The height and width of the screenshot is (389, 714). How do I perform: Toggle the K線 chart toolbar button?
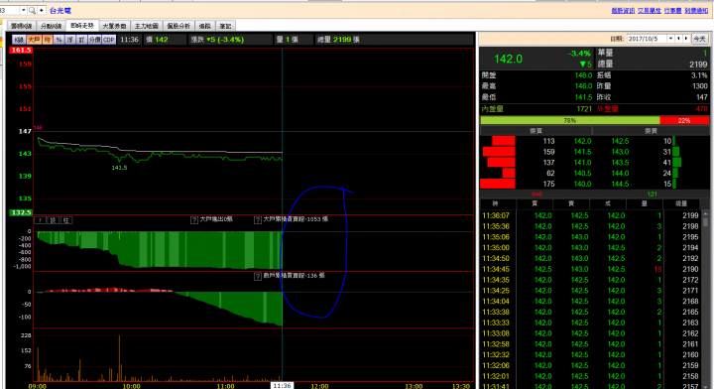pos(19,40)
